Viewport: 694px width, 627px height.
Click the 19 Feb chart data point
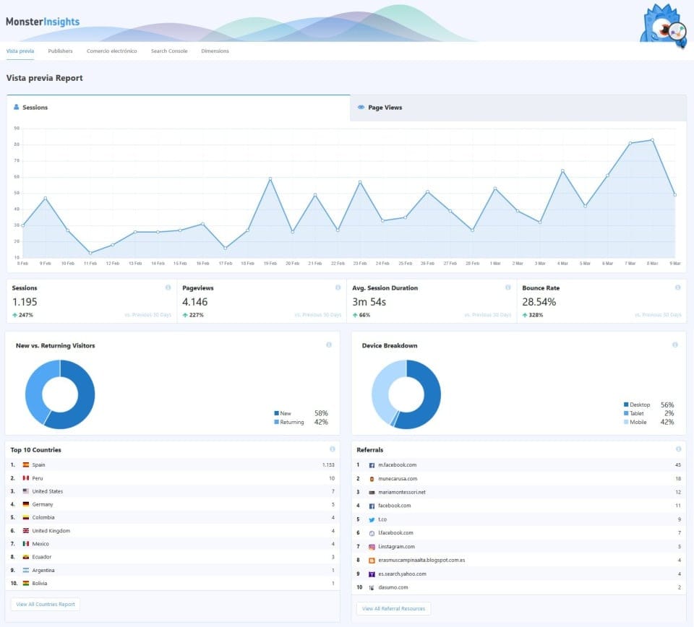click(x=270, y=178)
